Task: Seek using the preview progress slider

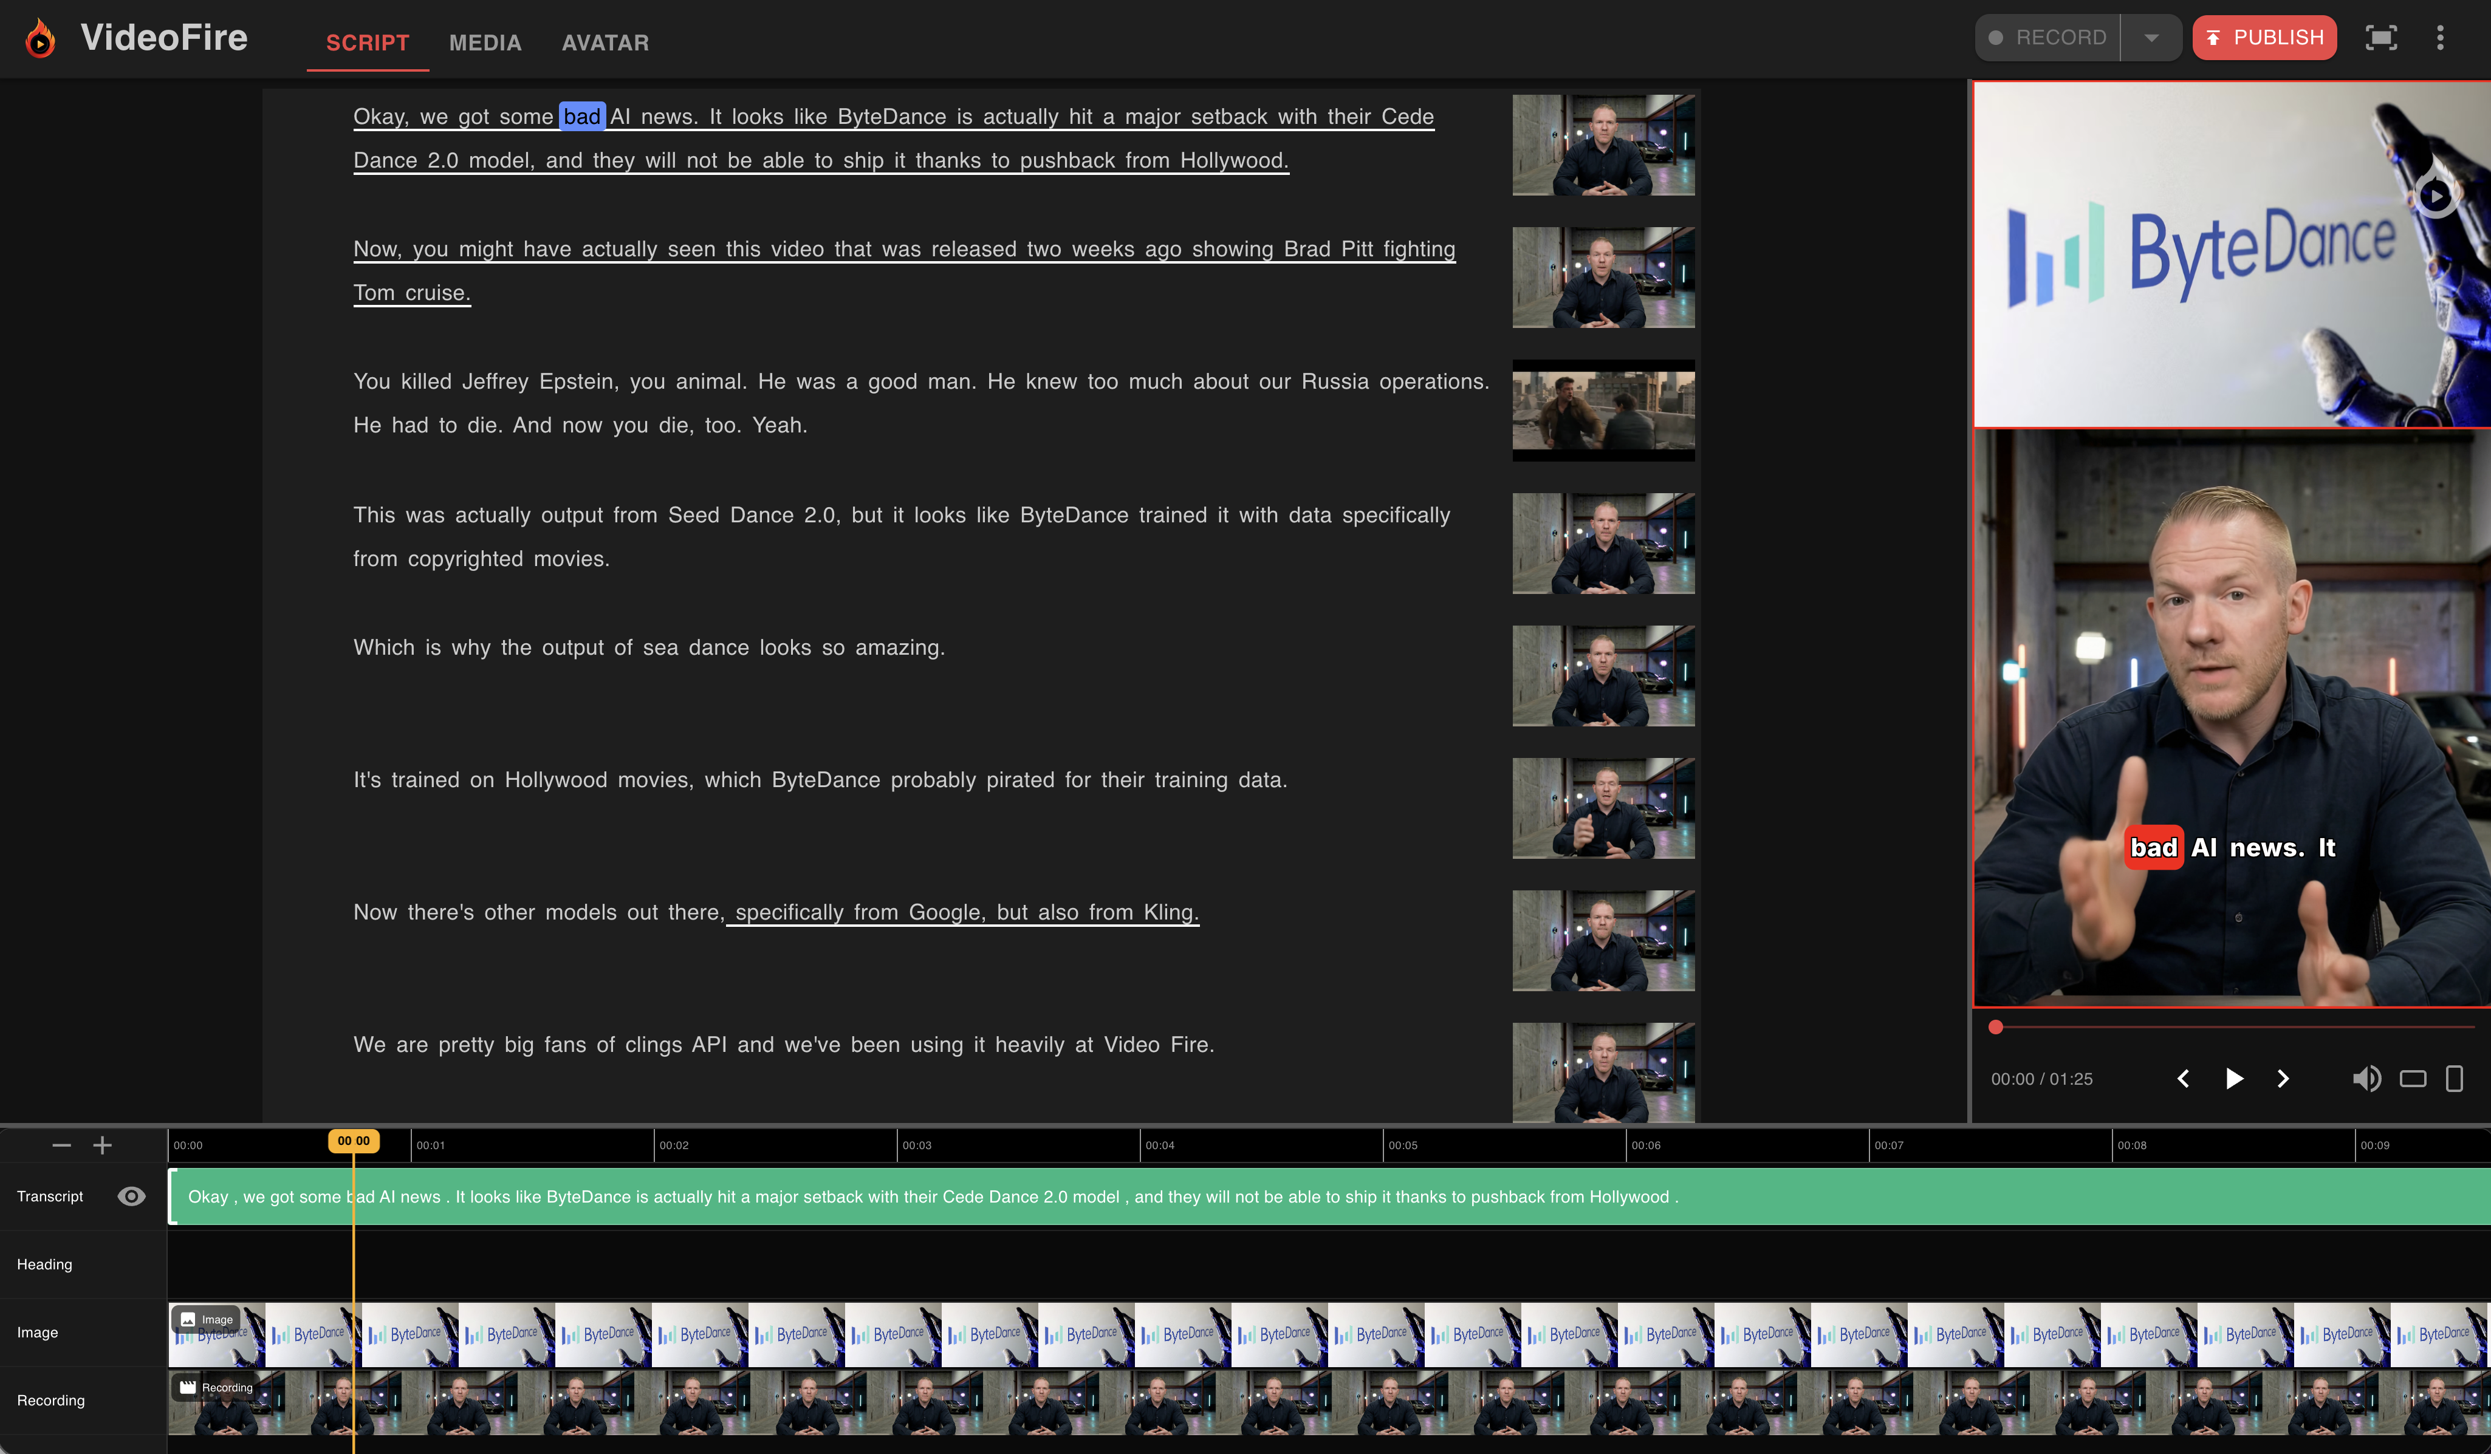Action: click(x=2232, y=1027)
